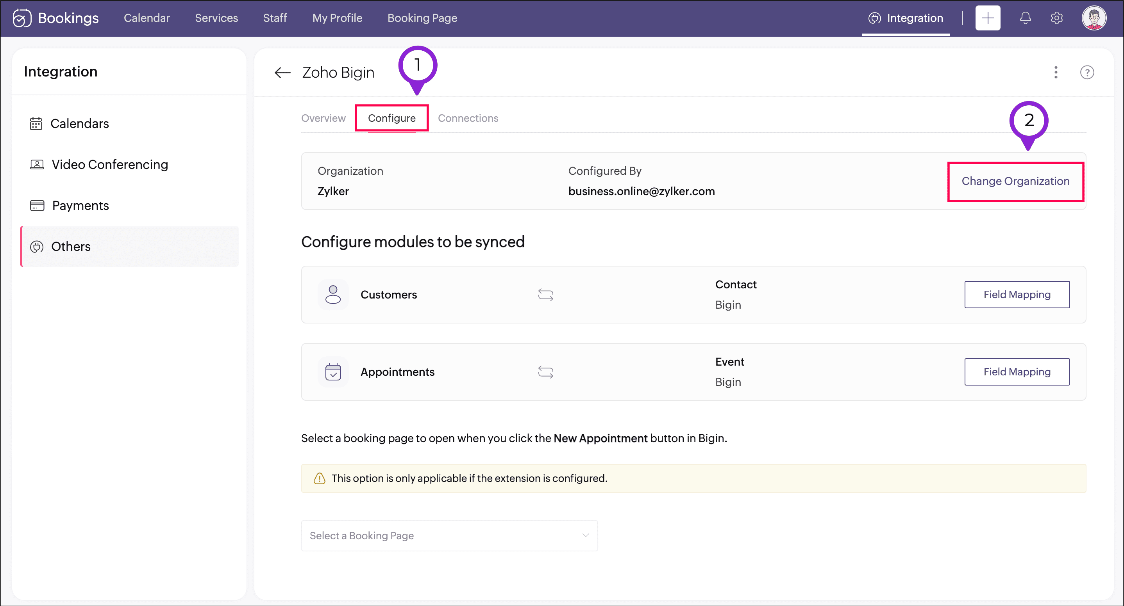Click the help question mark icon
This screenshot has width=1124, height=606.
click(1086, 72)
